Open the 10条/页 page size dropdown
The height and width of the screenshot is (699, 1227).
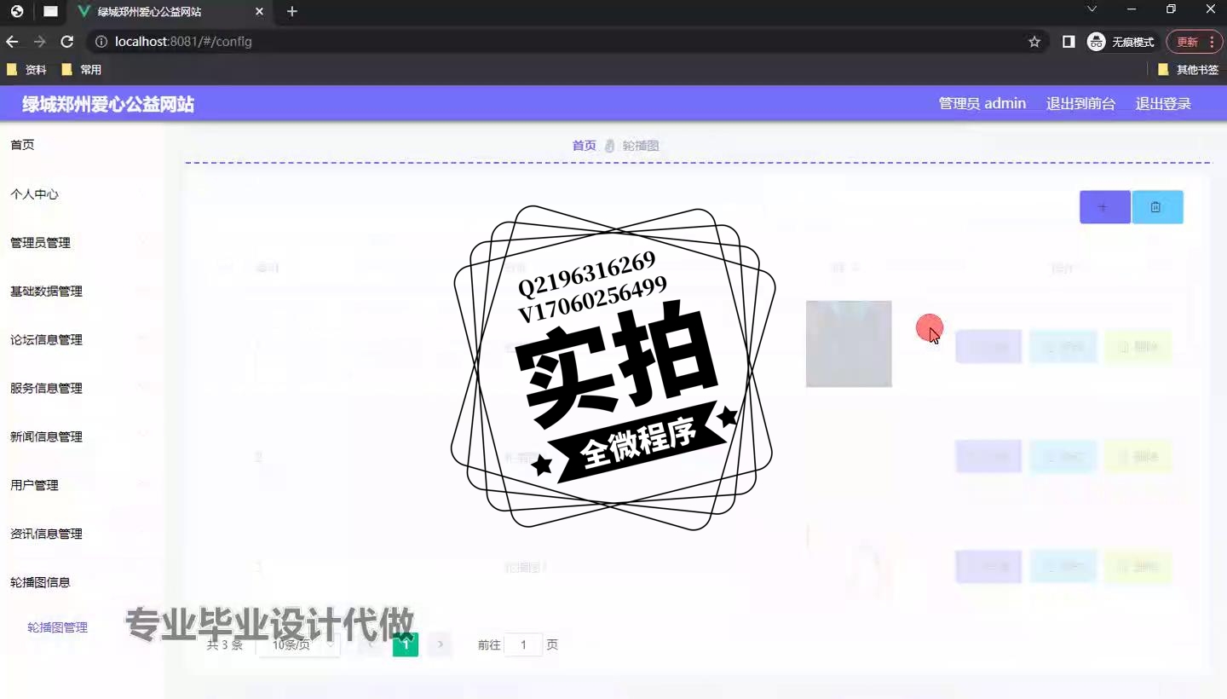click(x=298, y=645)
